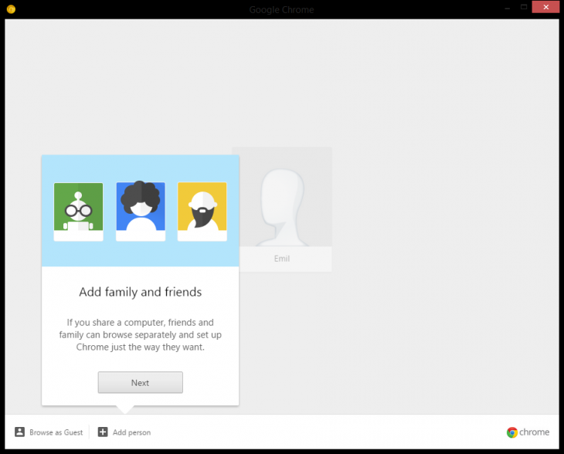The height and width of the screenshot is (454, 564).
Task: Click the app icon in the title bar
Action: click(x=11, y=9)
